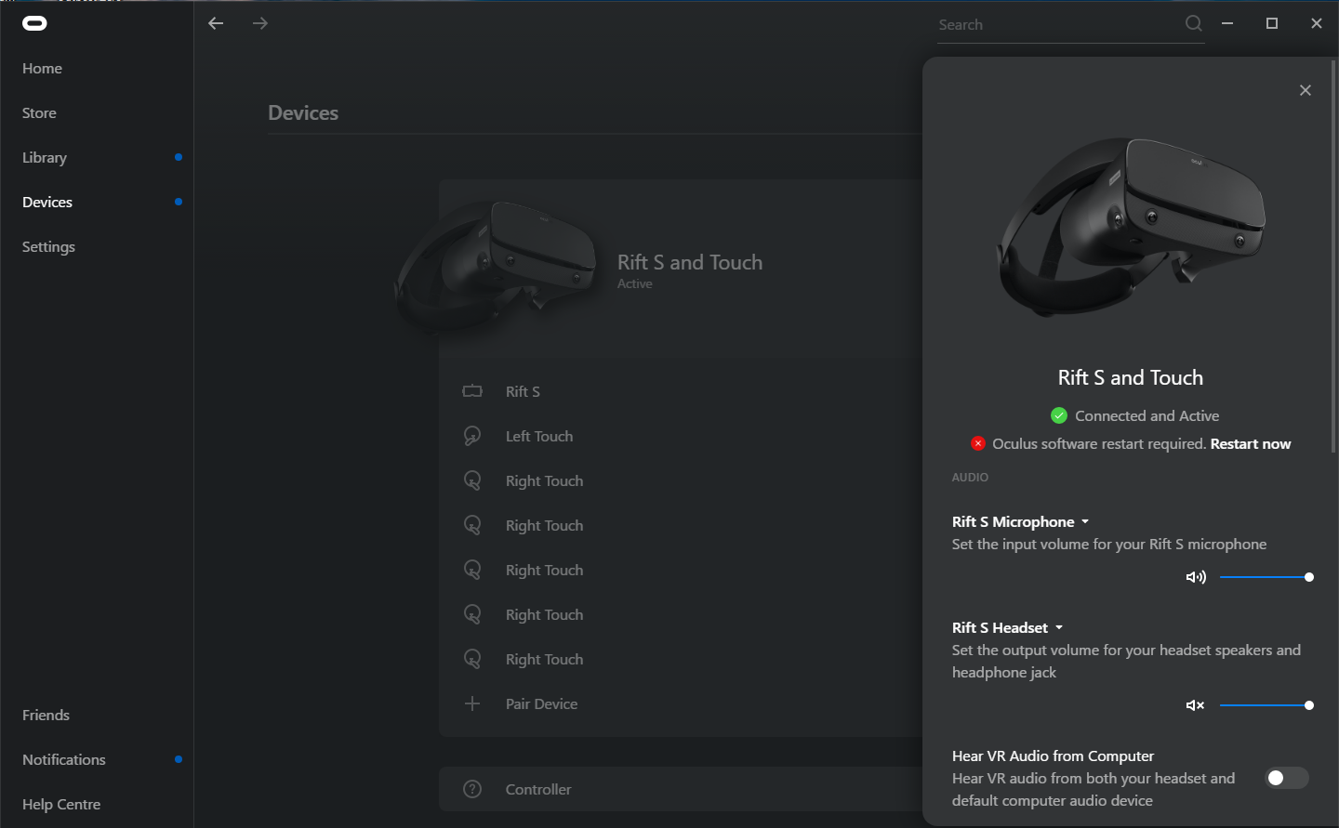
Task: Adjust the headset output volume slider
Action: (1265, 705)
